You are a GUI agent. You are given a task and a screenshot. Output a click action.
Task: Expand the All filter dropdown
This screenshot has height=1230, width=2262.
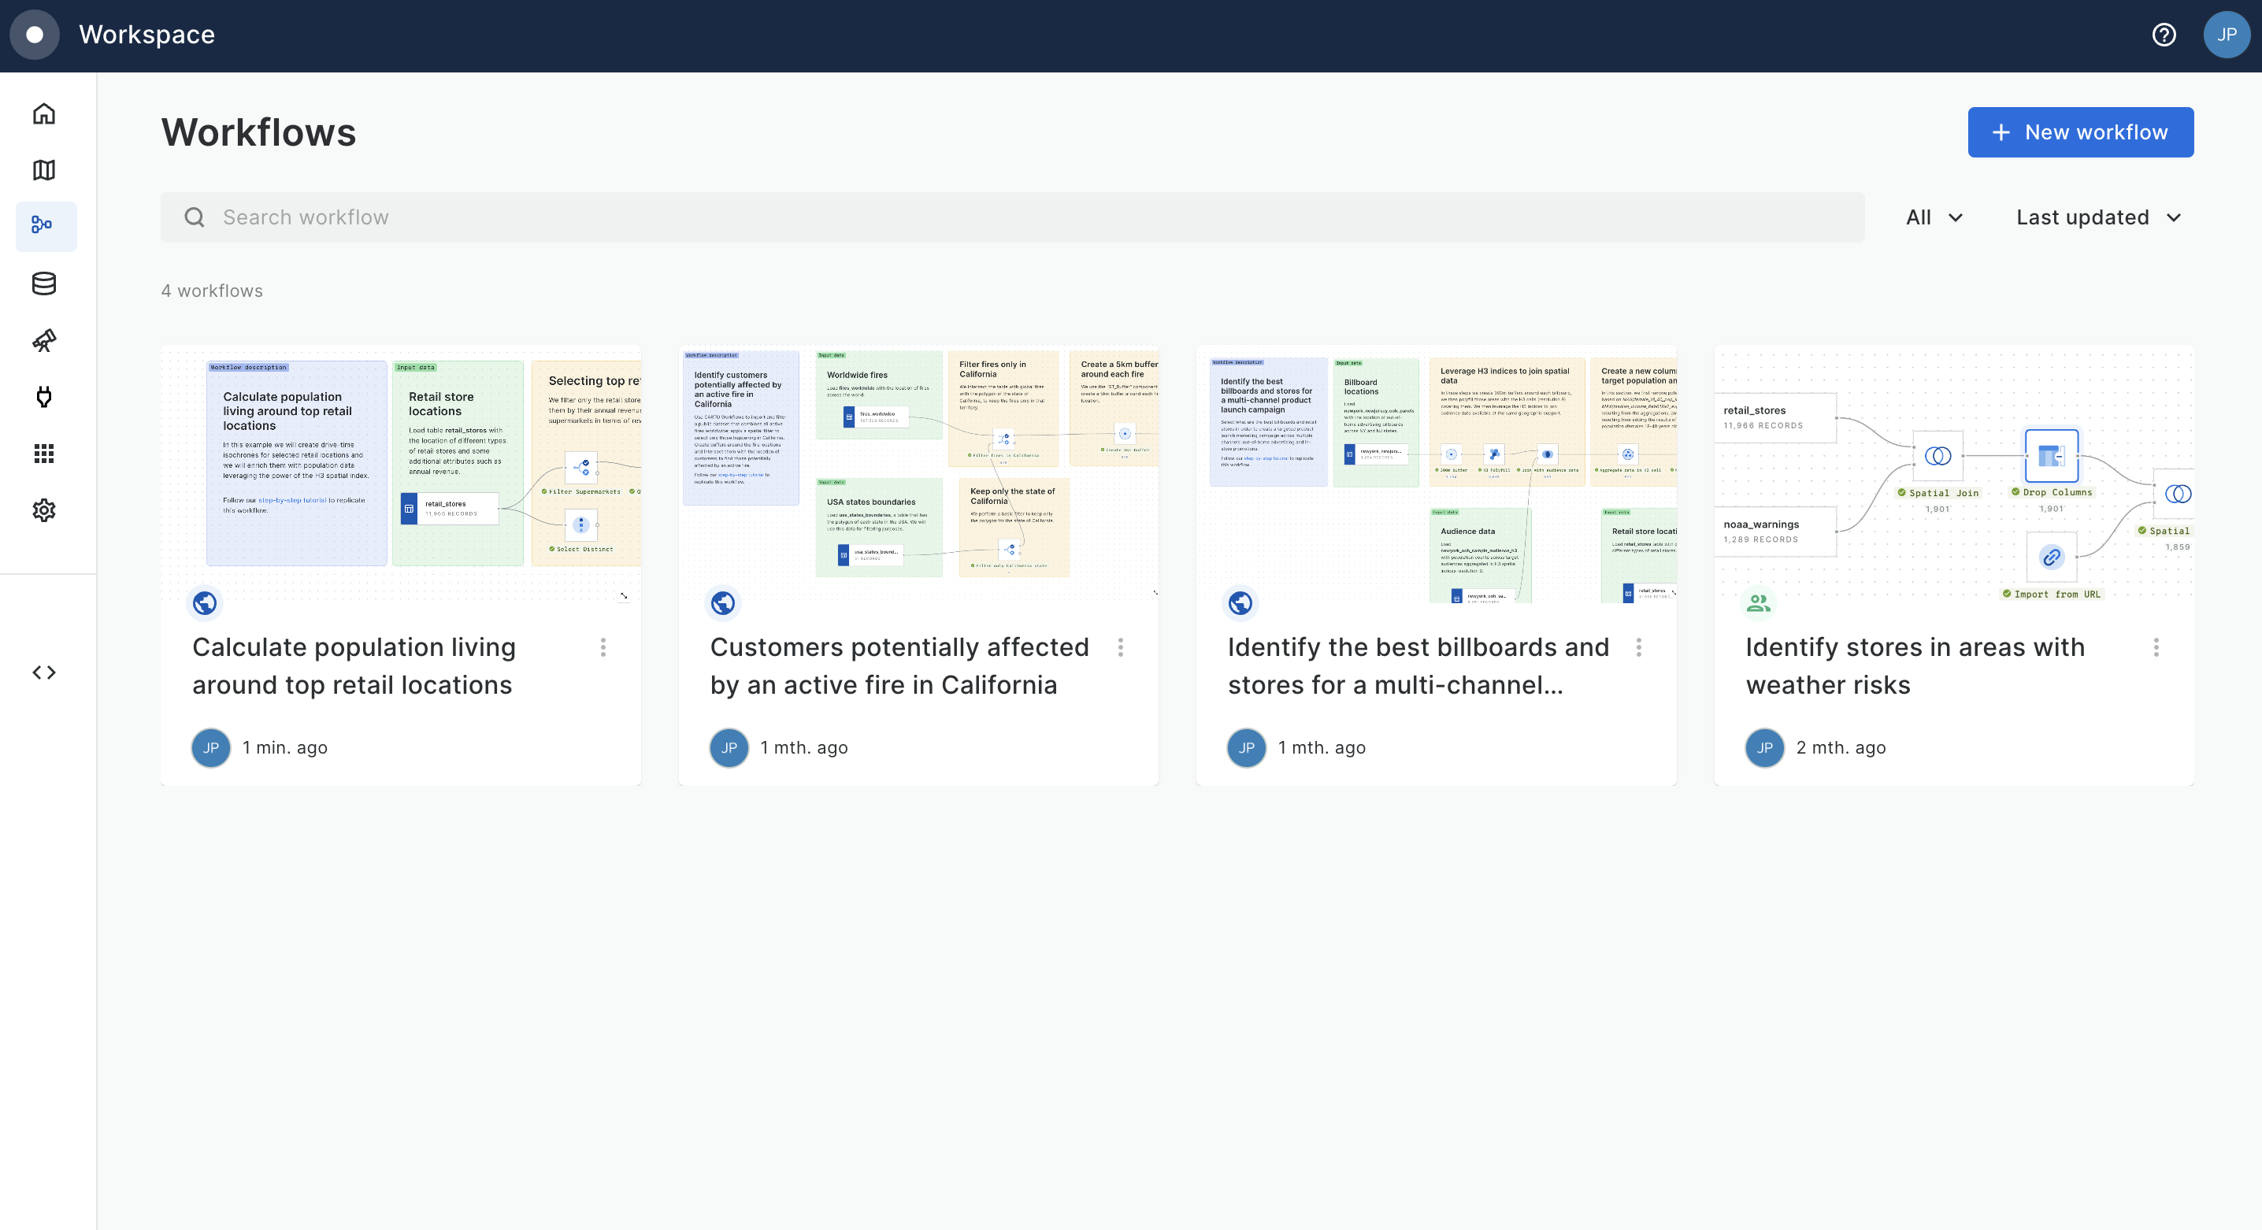pos(1934,217)
